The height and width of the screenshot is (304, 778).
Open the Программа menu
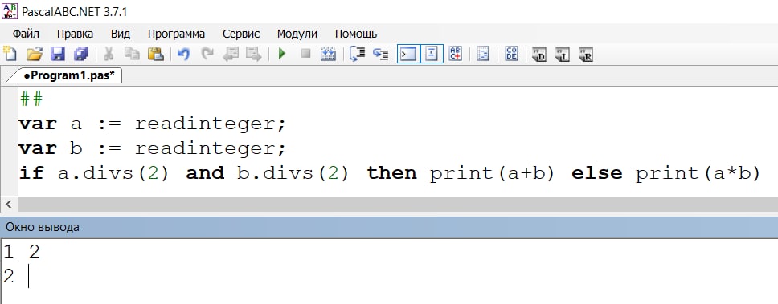[176, 34]
